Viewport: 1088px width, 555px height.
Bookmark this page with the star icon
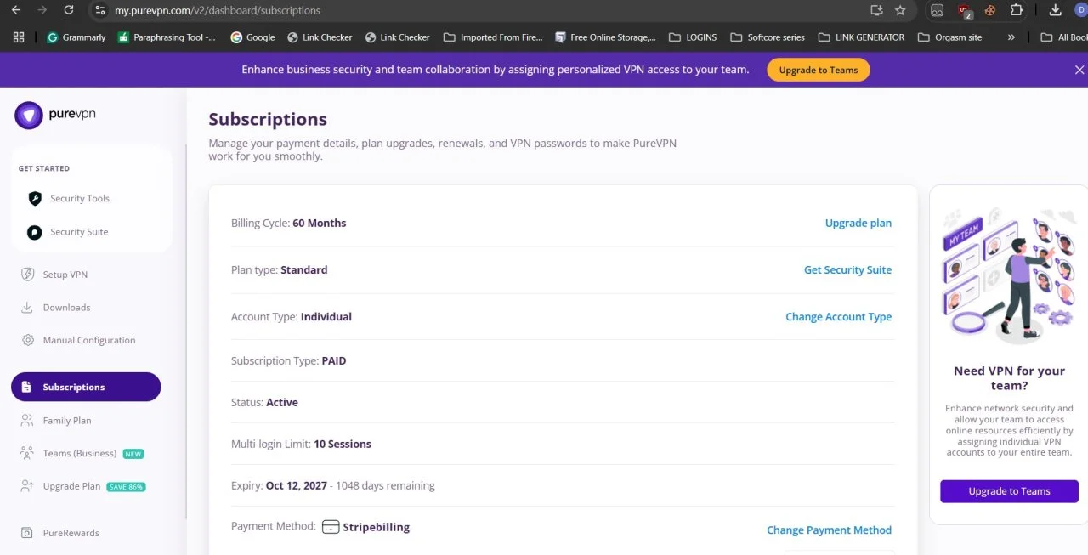click(x=901, y=10)
